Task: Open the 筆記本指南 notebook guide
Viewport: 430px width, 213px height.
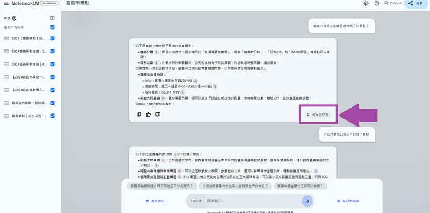Action: (x=348, y=201)
